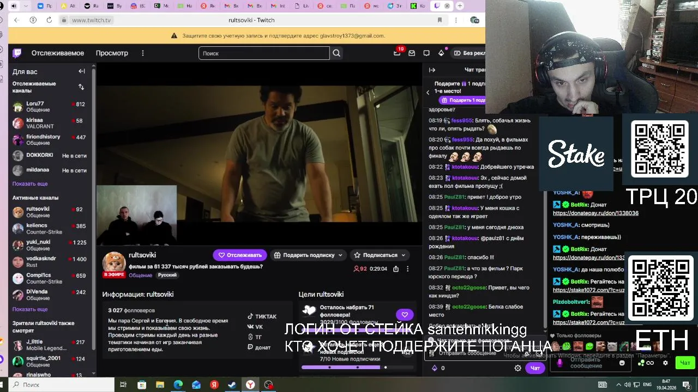Image resolution: width=698 pixels, height=392 pixels.
Task: Open chat settings gear in Twitch chat
Action: (x=518, y=368)
